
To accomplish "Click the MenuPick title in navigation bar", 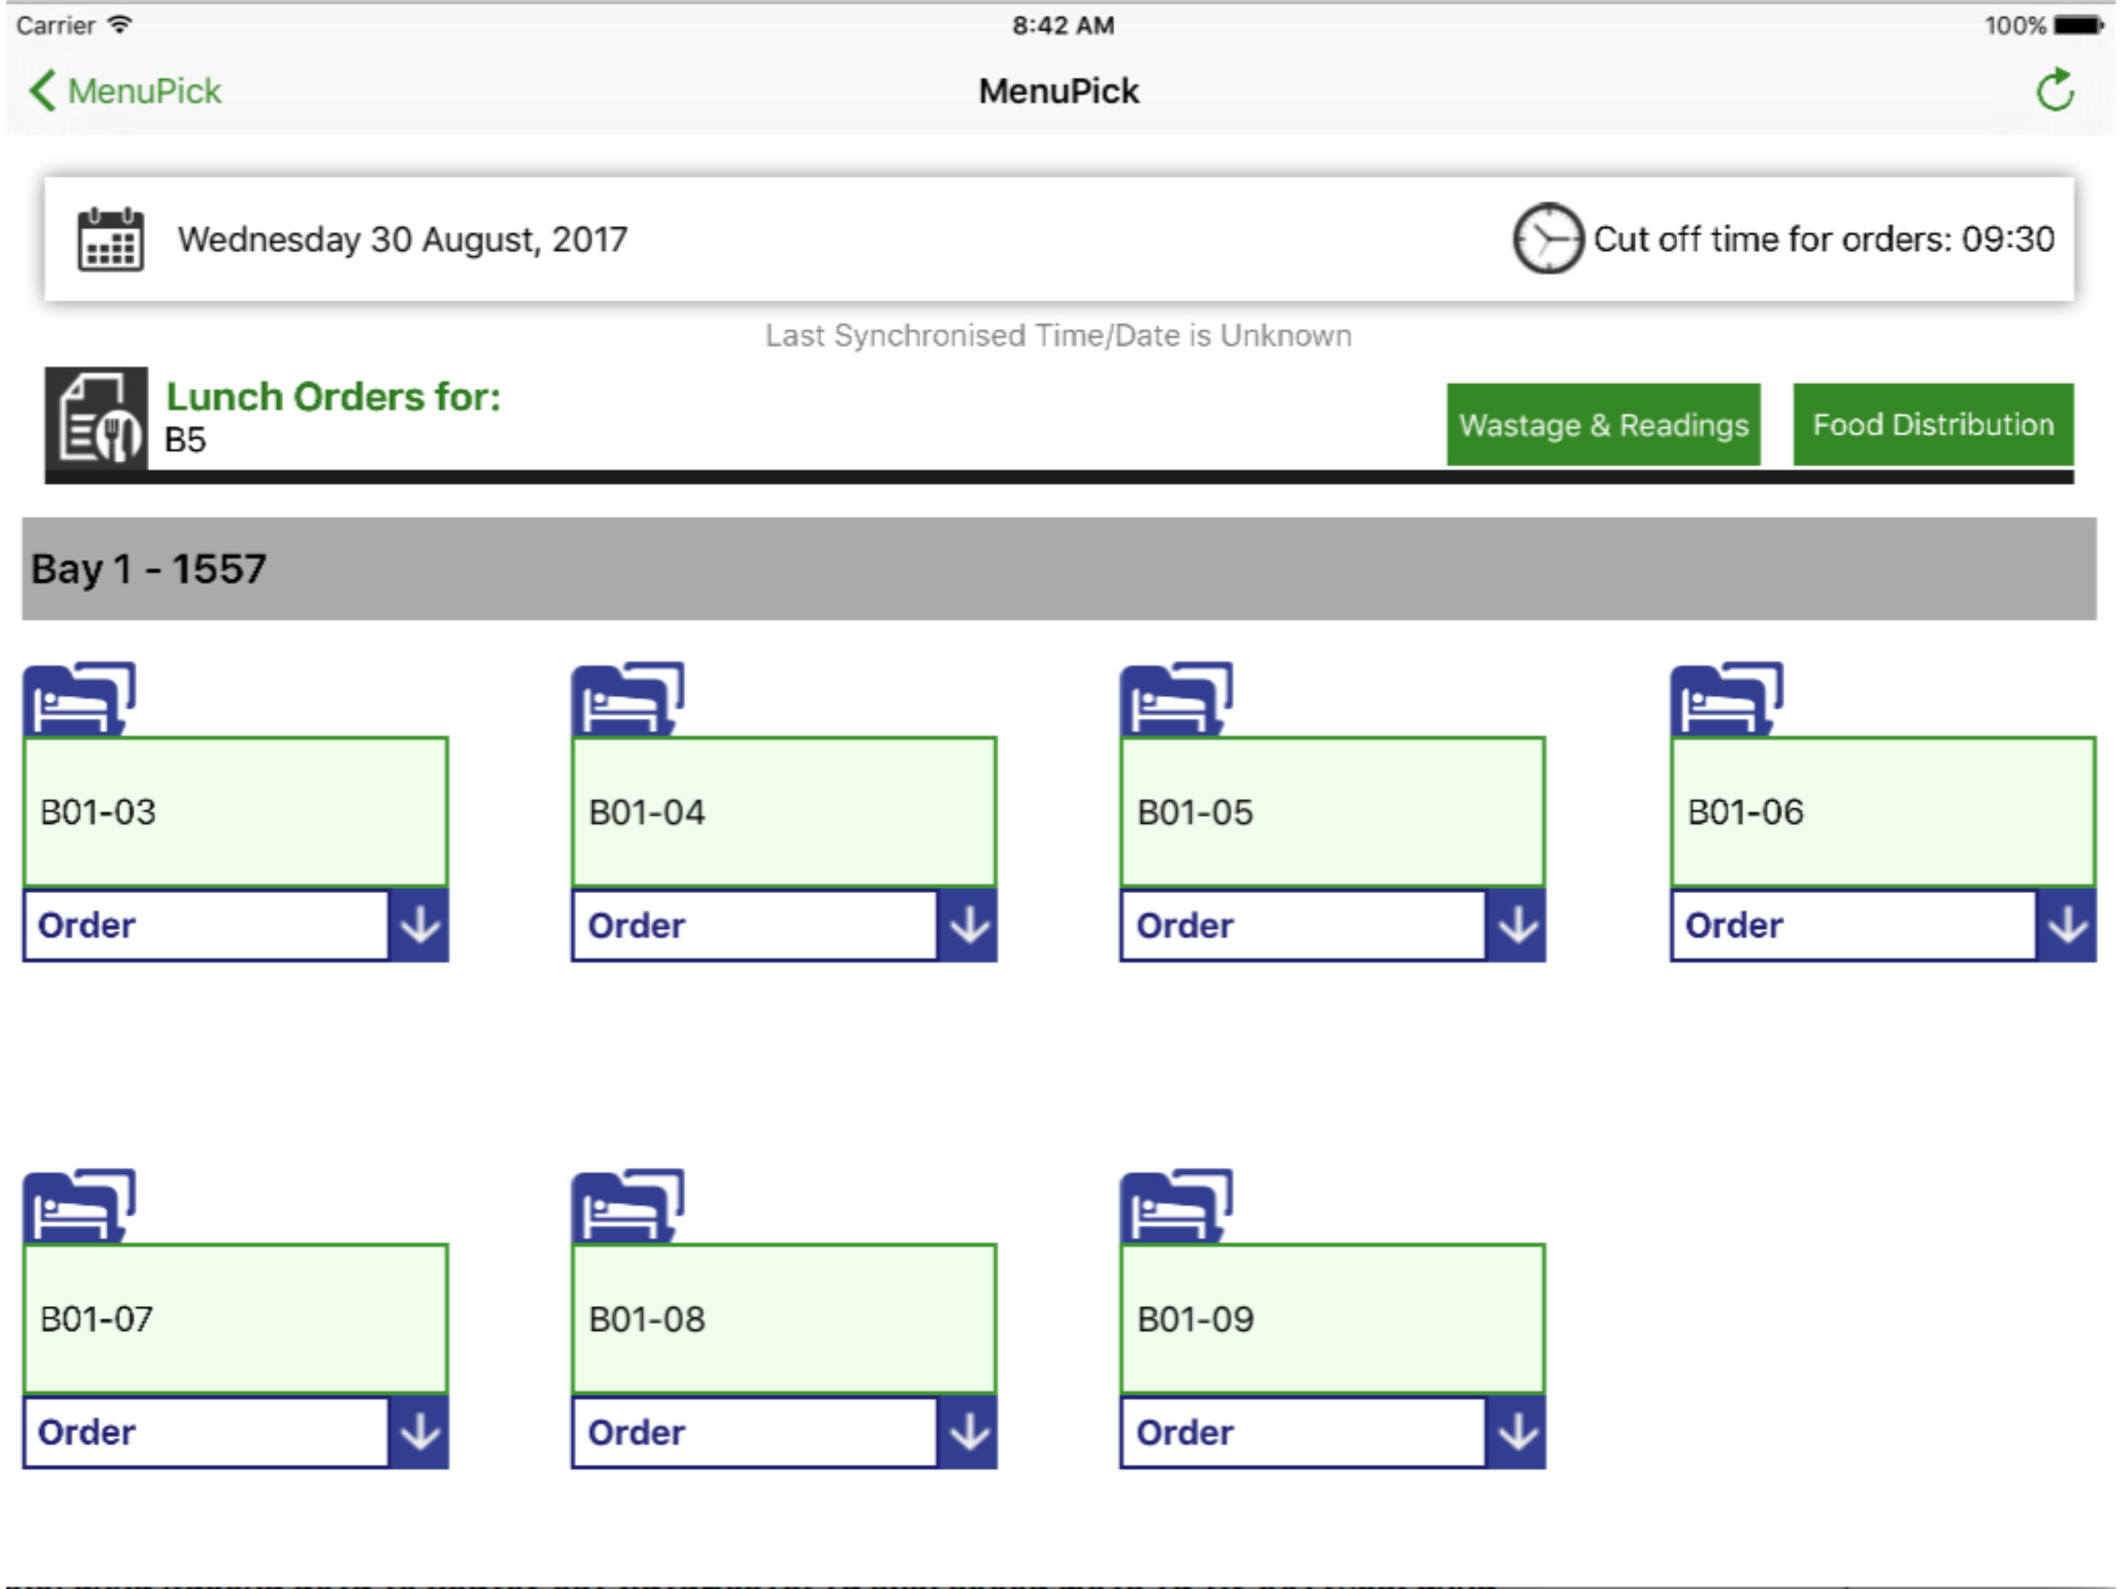I will tap(1059, 91).
